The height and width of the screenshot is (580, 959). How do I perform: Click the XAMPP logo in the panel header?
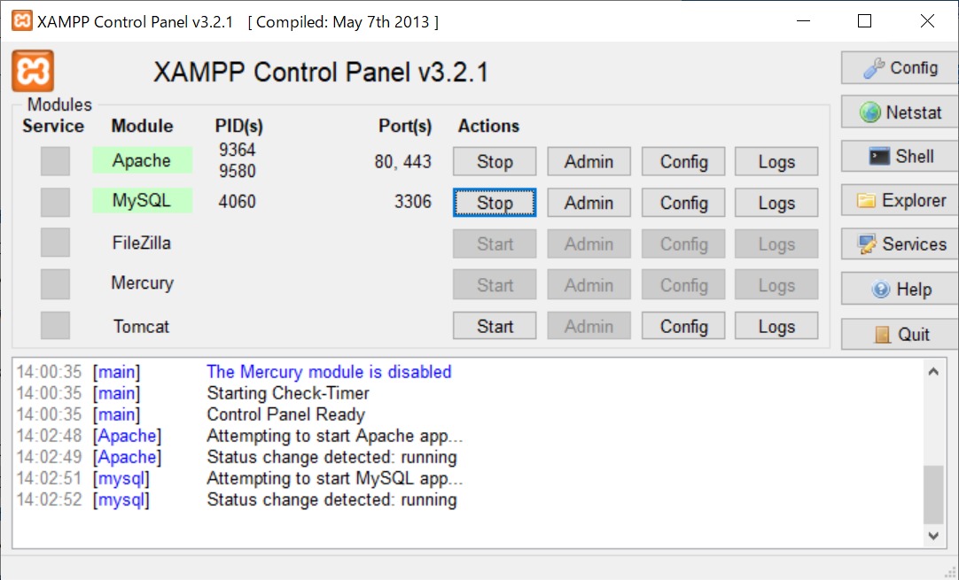tap(33, 71)
